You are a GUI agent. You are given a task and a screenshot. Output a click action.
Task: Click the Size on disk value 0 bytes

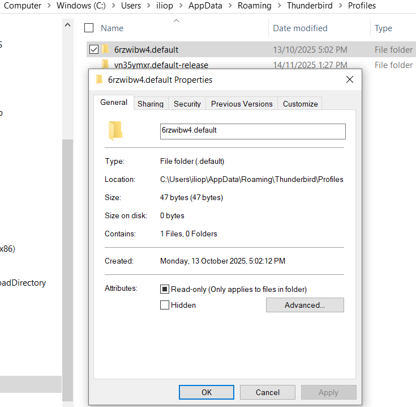pyautogui.click(x=172, y=215)
